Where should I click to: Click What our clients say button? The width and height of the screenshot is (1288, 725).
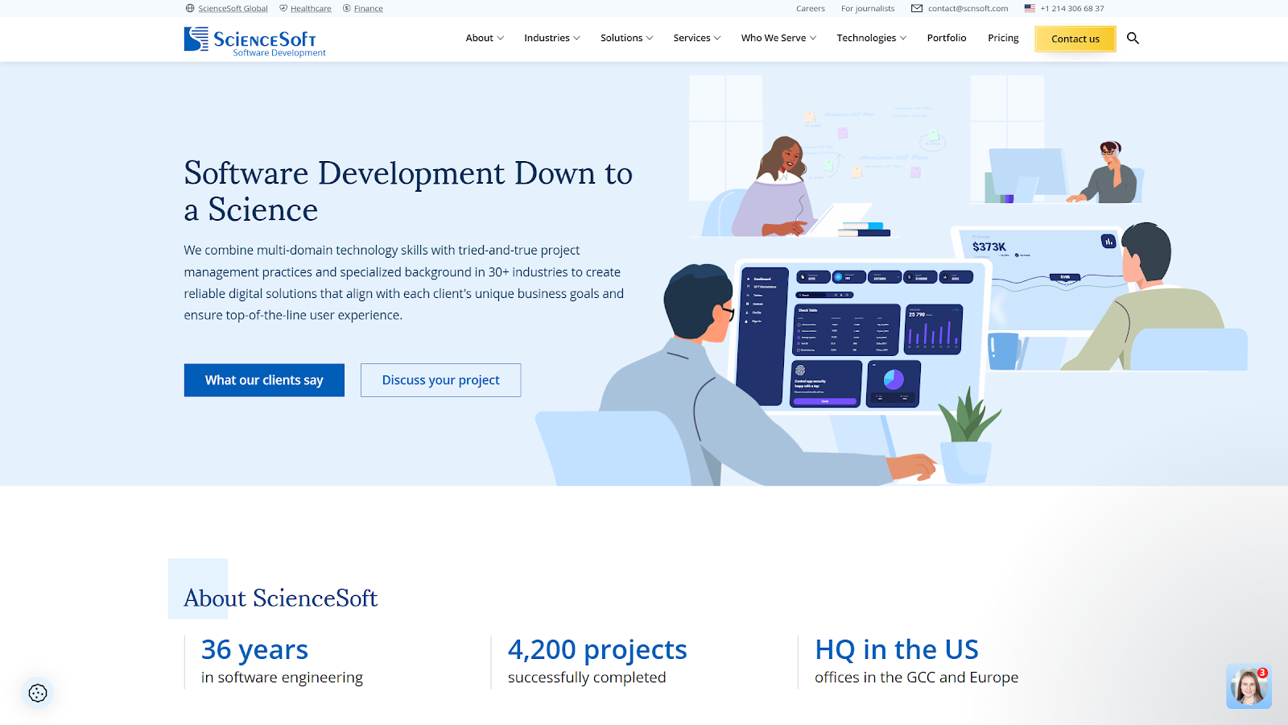(264, 380)
